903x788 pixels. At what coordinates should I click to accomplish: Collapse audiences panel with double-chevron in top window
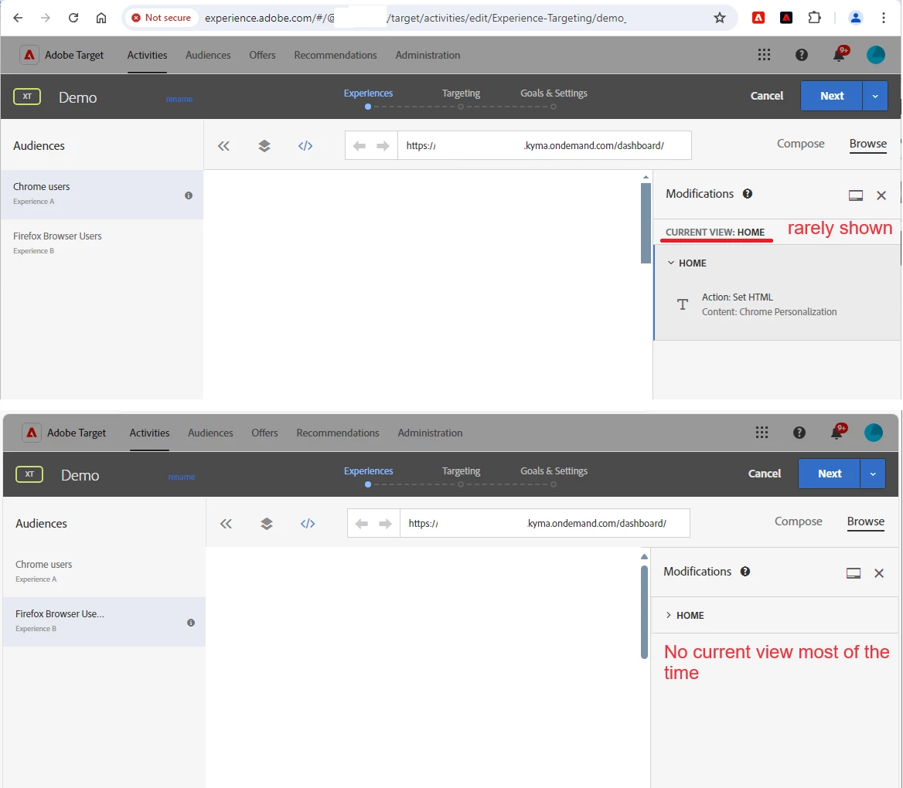click(x=223, y=146)
